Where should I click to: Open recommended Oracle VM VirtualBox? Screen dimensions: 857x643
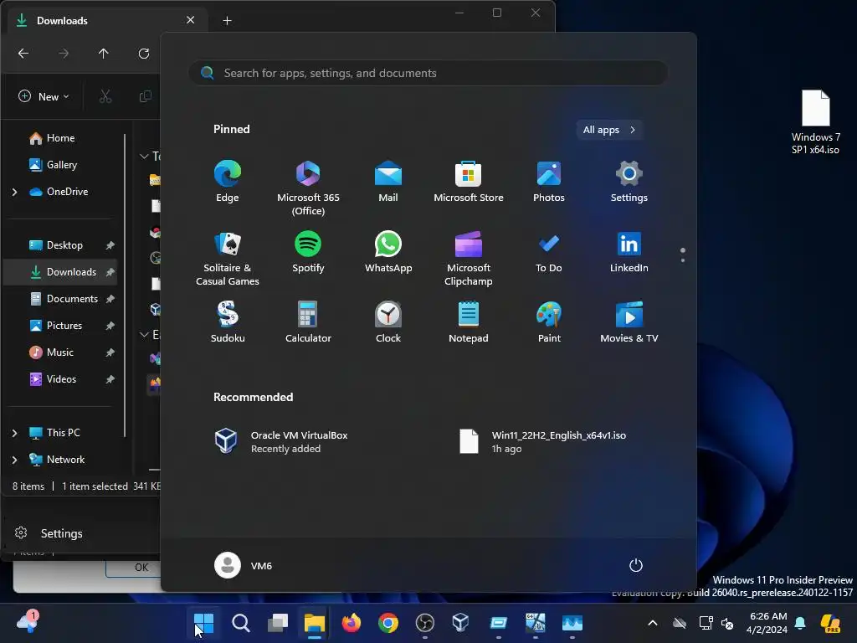click(x=281, y=441)
